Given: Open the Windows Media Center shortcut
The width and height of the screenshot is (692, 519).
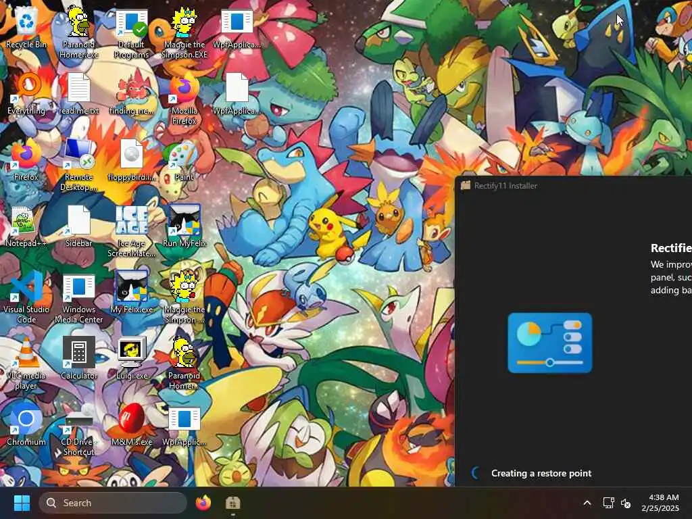Looking at the screenshot, I should (x=78, y=297).
